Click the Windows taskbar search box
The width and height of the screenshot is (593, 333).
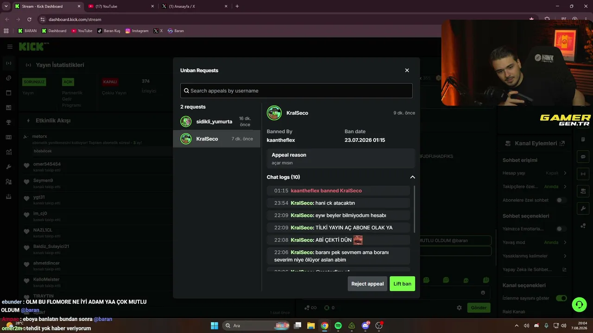tap(256, 326)
